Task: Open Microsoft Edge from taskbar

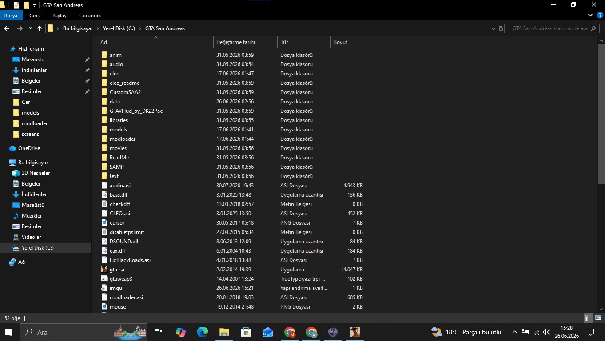Action: [x=203, y=332]
